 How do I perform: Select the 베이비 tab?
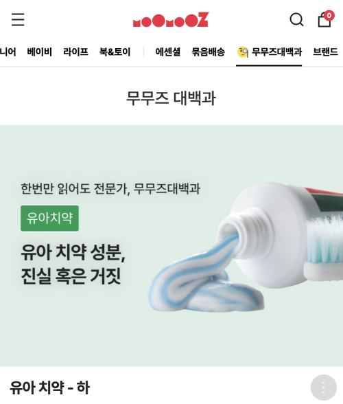coord(40,52)
